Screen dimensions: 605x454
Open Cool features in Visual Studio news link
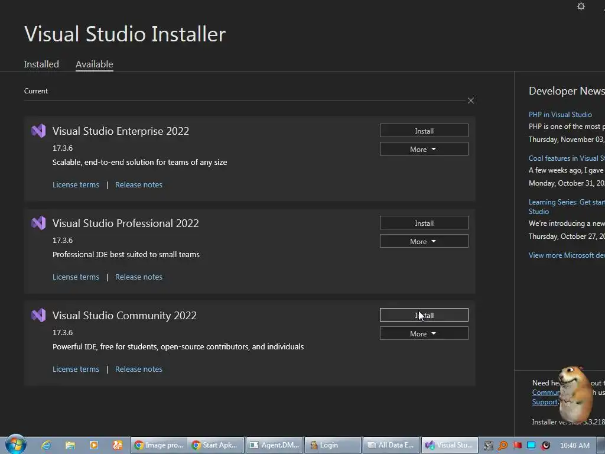tap(567, 158)
